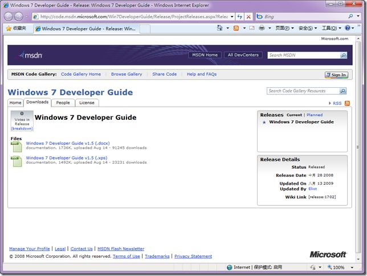
Task: Click the page icon in address bar
Action: point(35,17)
